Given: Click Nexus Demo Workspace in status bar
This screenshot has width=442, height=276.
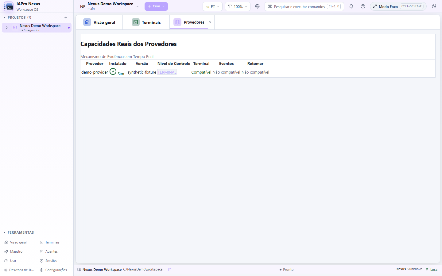Looking at the screenshot, I should [x=102, y=270].
